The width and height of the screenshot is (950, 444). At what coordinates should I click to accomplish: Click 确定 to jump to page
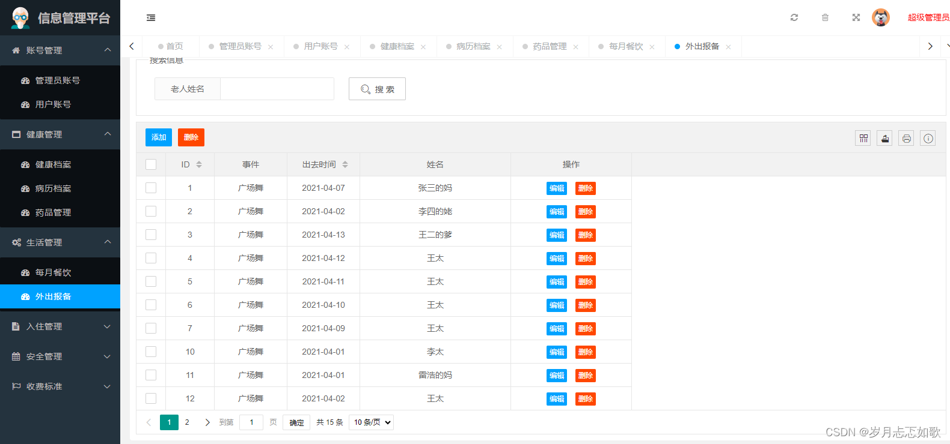pyautogui.click(x=296, y=422)
